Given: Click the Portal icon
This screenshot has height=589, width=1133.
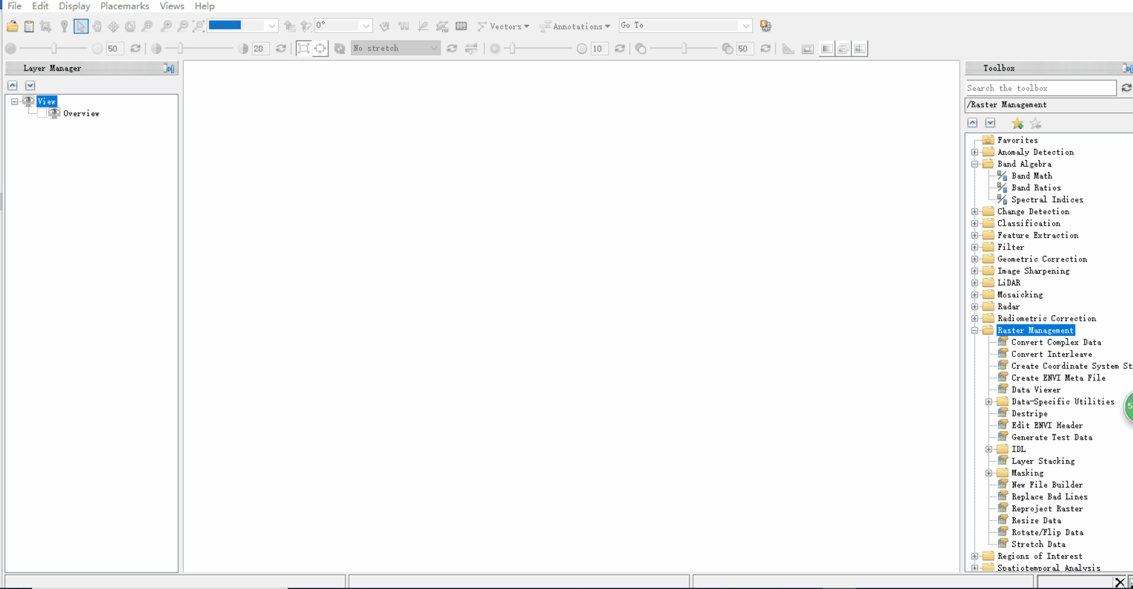Looking at the screenshot, I should [807, 49].
